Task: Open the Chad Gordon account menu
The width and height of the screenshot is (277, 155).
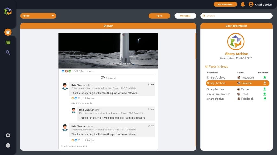Action: point(260,5)
